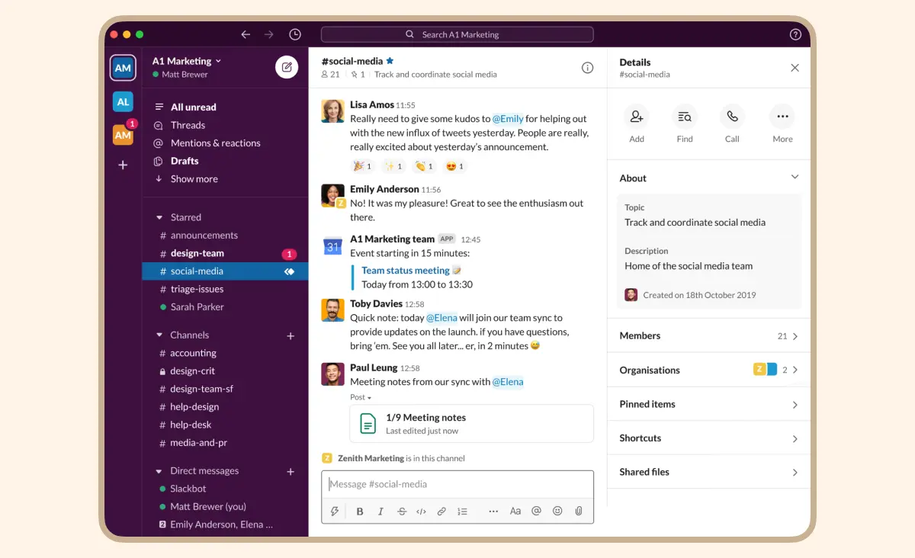Go back with the left arrow
The width and height of the screenshot is (915, 558).
coord(246,34)
